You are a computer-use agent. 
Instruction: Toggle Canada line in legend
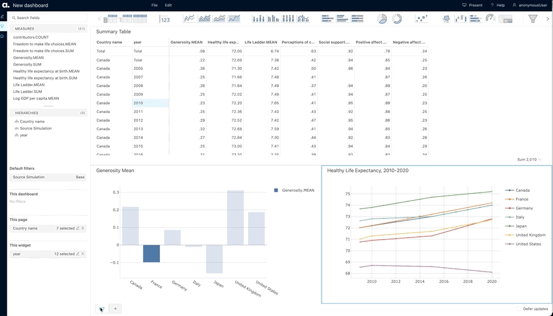(517, 190)
